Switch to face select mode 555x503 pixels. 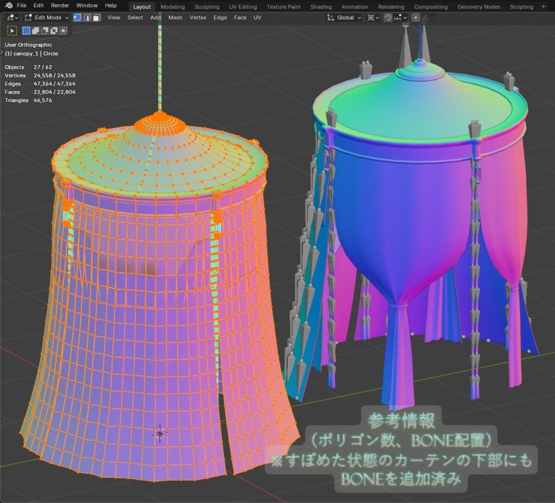coord(96,17)
